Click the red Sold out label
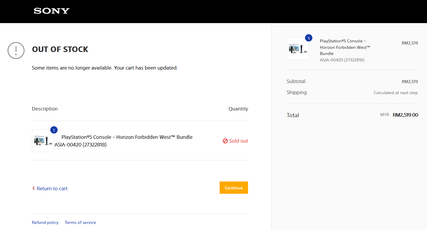Image resolution: width=427 pixels, height=230 pixels. click(238, 141)
